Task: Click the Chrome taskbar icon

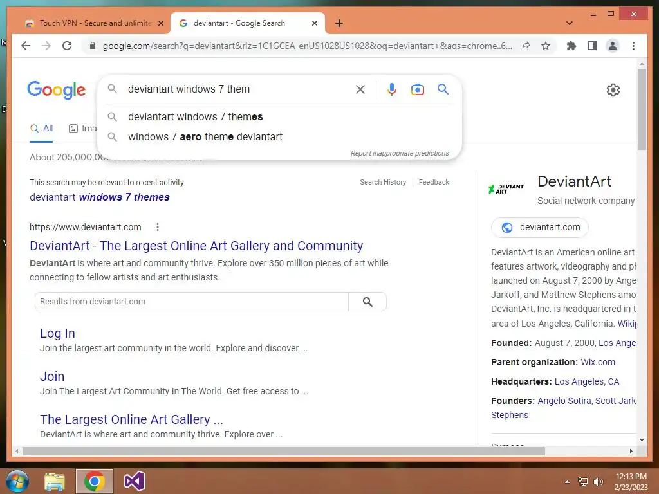Action: coord(95,481)
